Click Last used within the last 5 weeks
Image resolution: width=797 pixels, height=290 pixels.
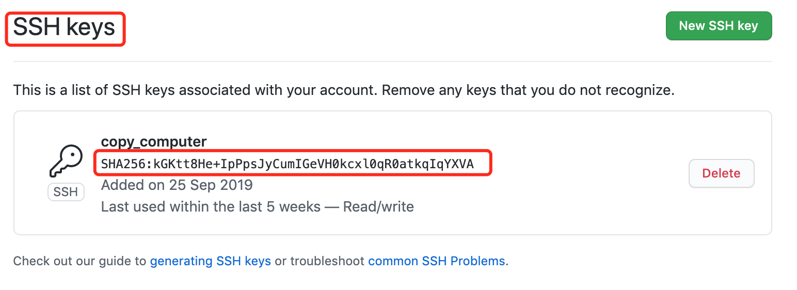click(211, 207)
